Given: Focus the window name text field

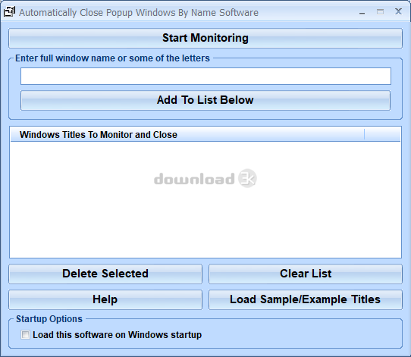Looking at the screenshot, I should tap(206, 77).
